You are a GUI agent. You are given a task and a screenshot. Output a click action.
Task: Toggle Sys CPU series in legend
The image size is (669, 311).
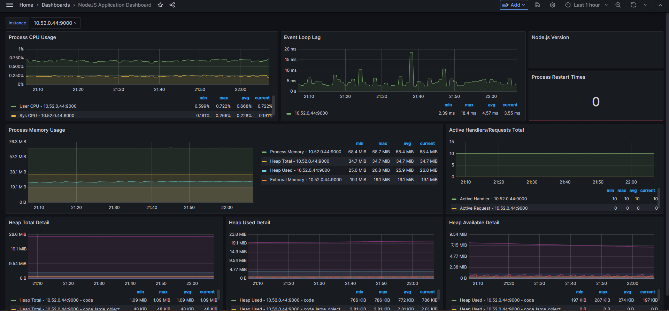pos(47,116)
